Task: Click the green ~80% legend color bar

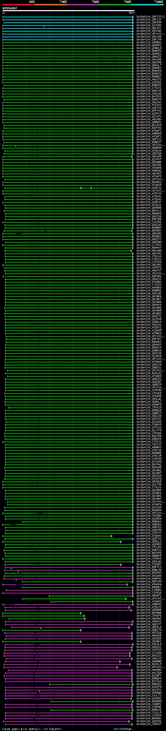Action: pos(115,5)
